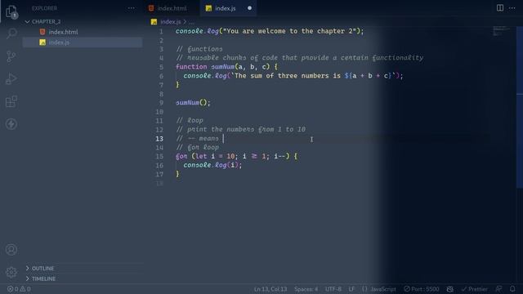Click the EXPLORER panel title
The width and height of the screenshot is (523, 294).
click(x=45, y=8)
